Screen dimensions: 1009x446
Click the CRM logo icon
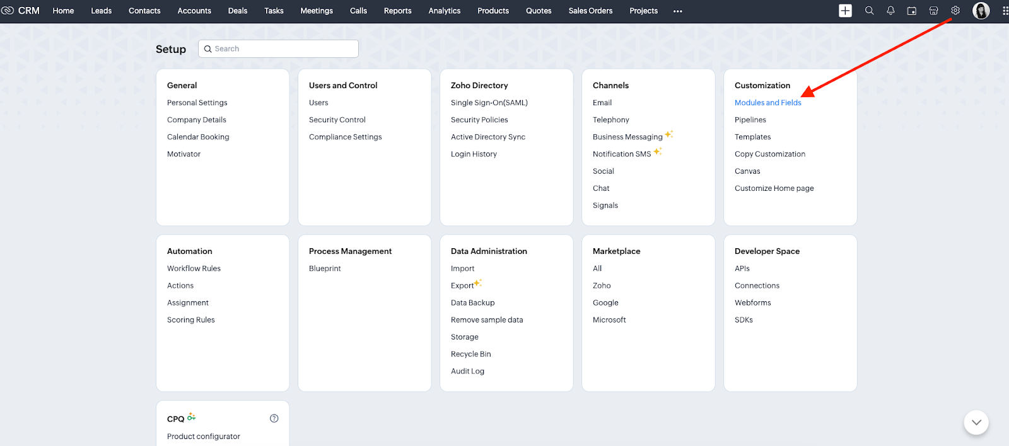coord(8,11)
